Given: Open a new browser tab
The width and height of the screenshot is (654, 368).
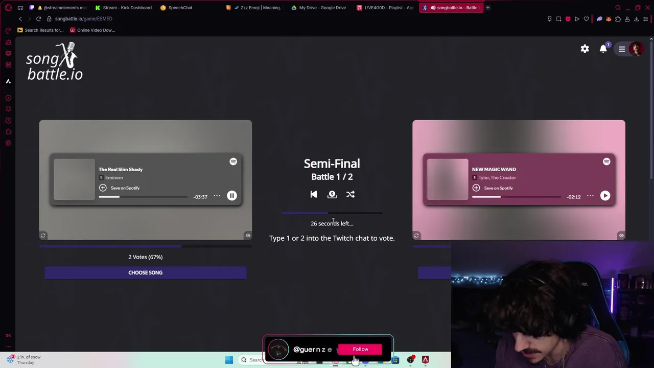Looking at the screenshot, I should coord(488,8).
